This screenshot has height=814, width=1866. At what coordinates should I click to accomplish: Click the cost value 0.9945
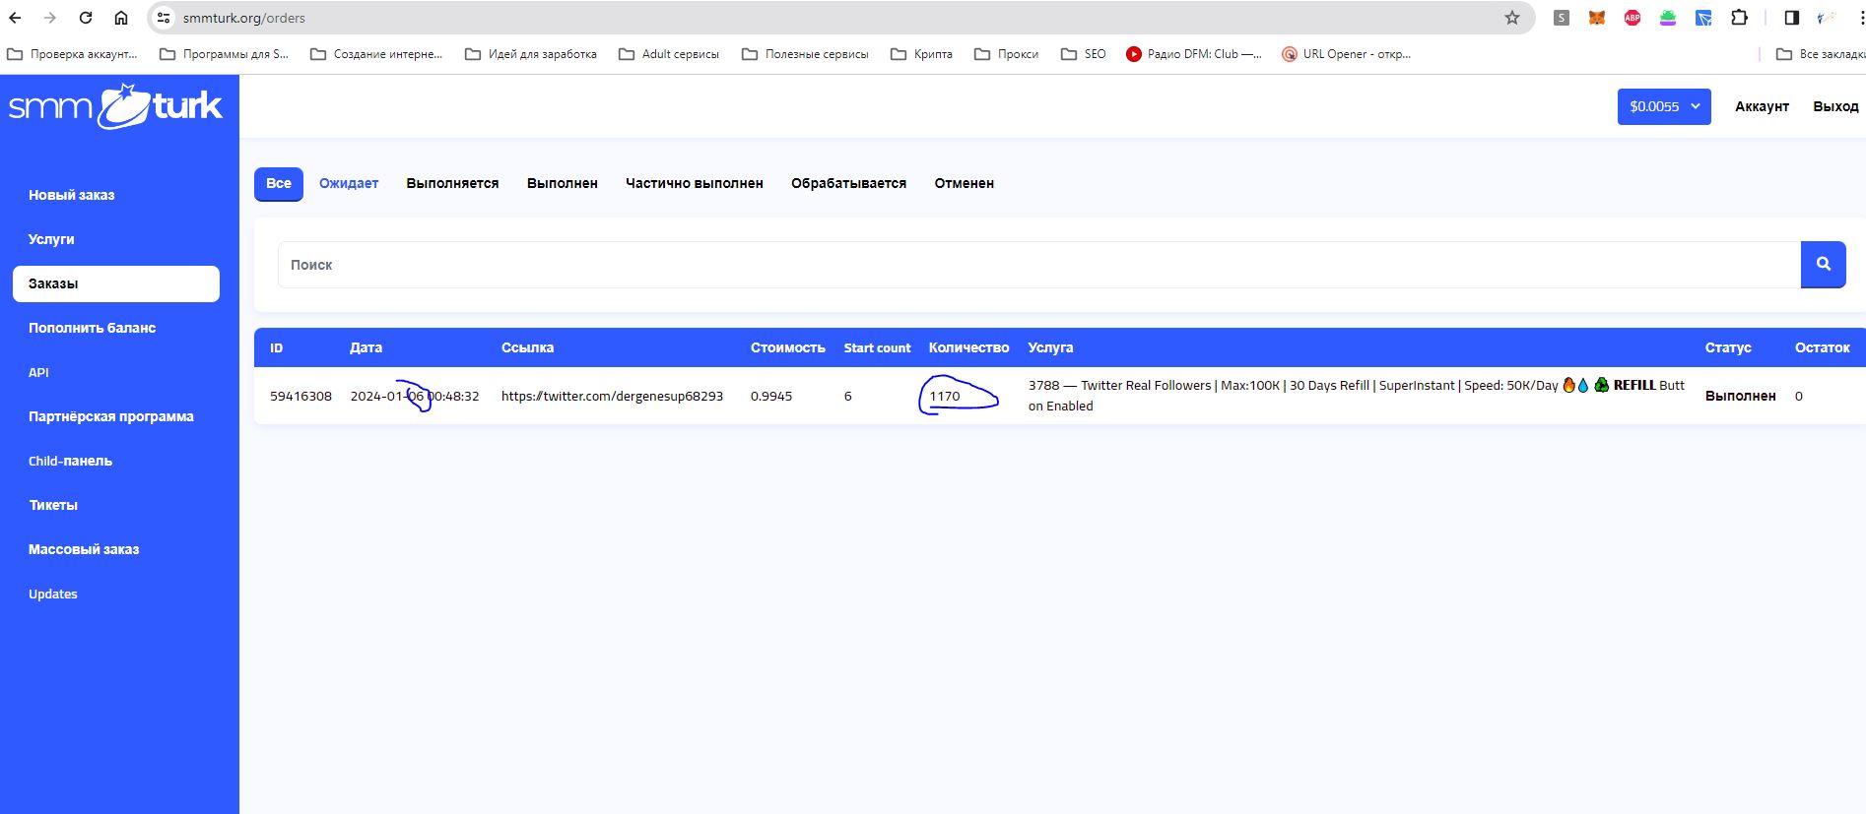point(771,396)
